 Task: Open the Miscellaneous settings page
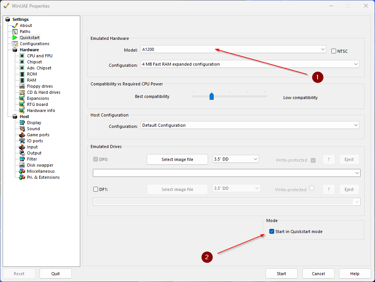click(x=41, y=171)
